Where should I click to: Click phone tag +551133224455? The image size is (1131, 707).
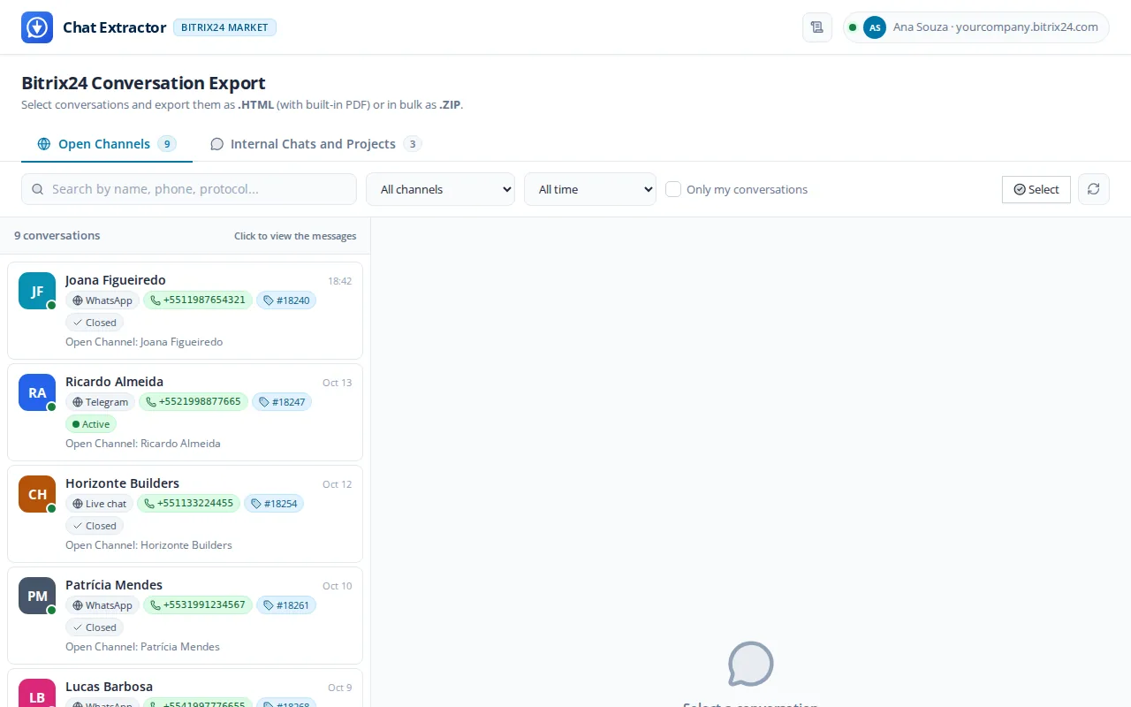tap(188, 504)
